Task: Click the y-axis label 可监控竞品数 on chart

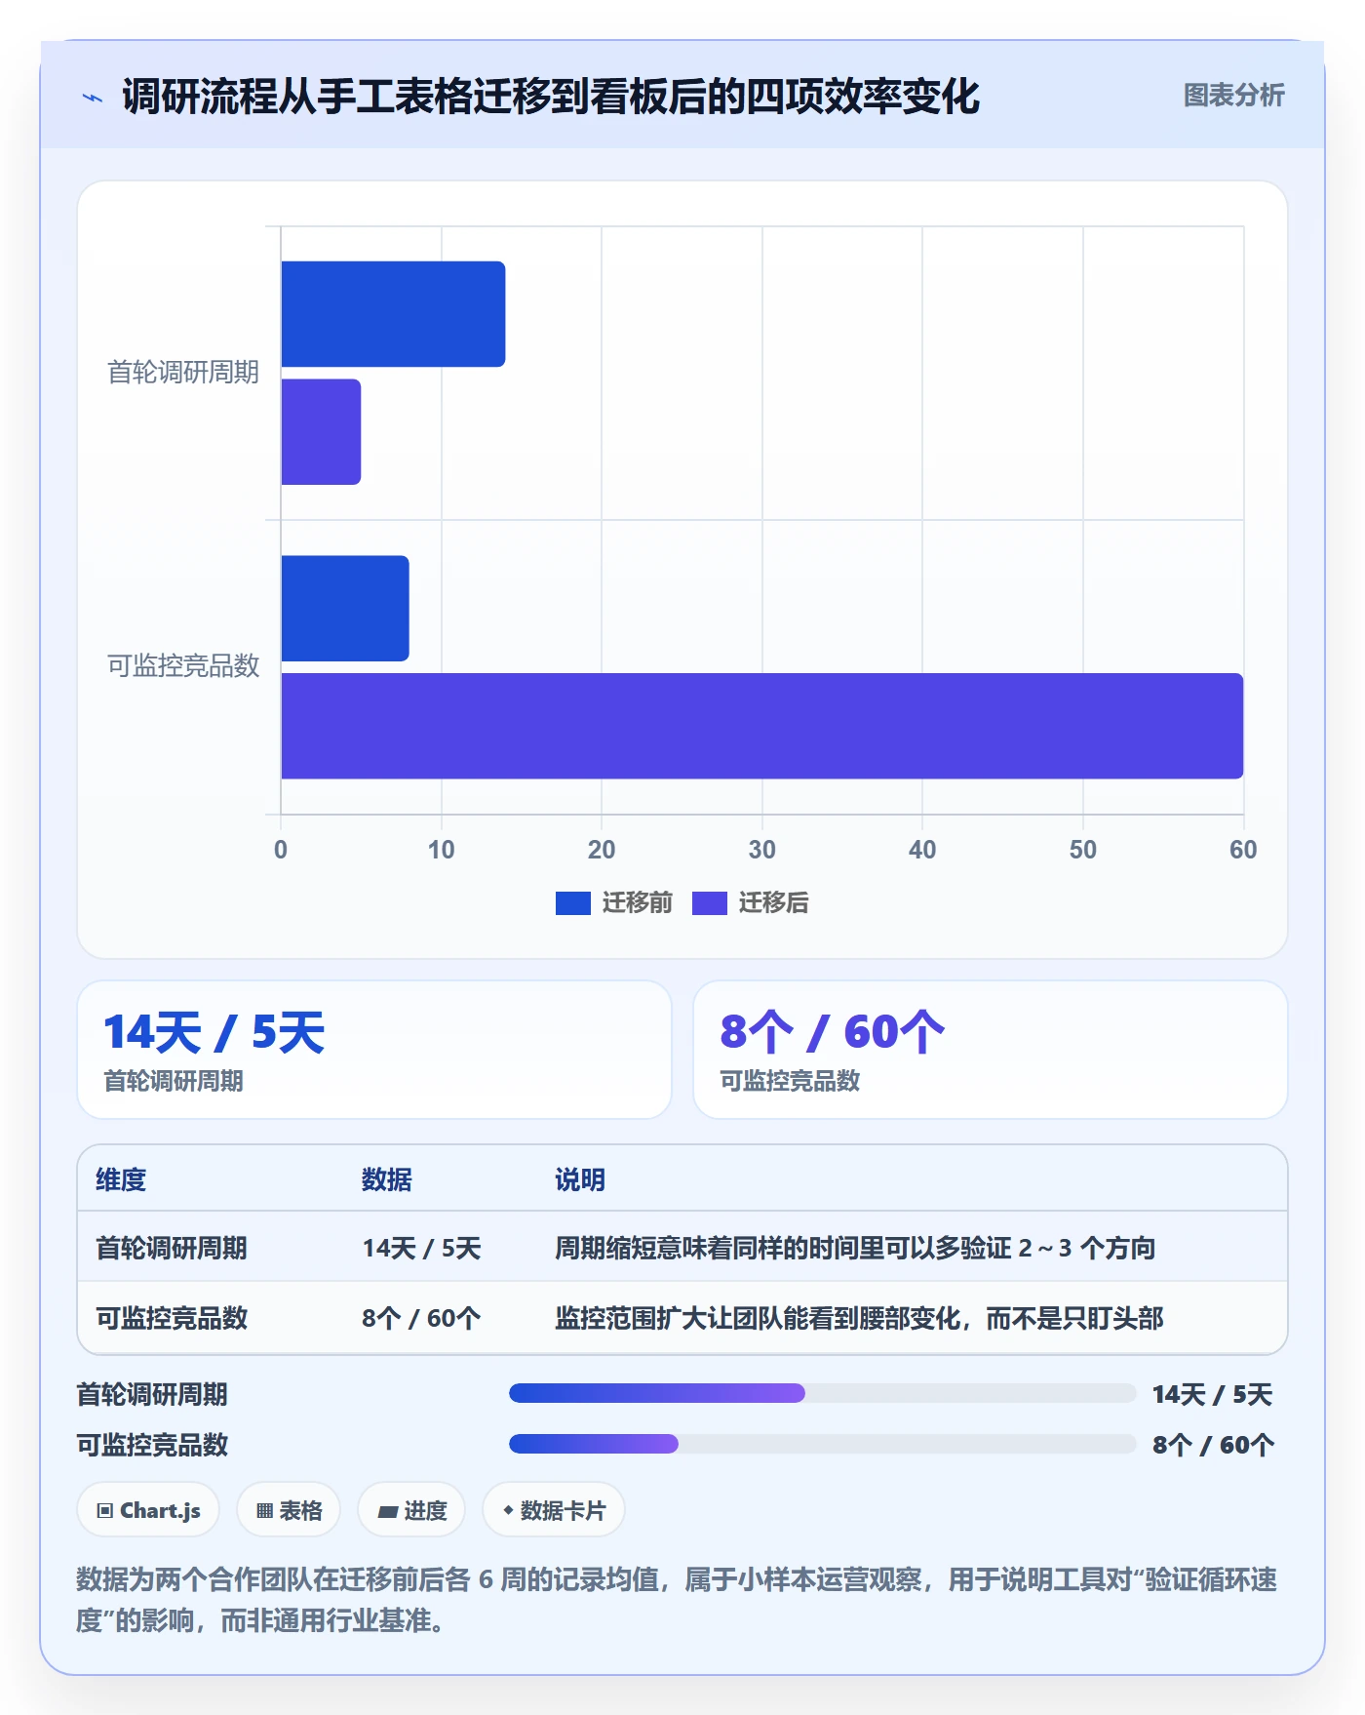Action: pyautogui.click(x=183, y=666)
